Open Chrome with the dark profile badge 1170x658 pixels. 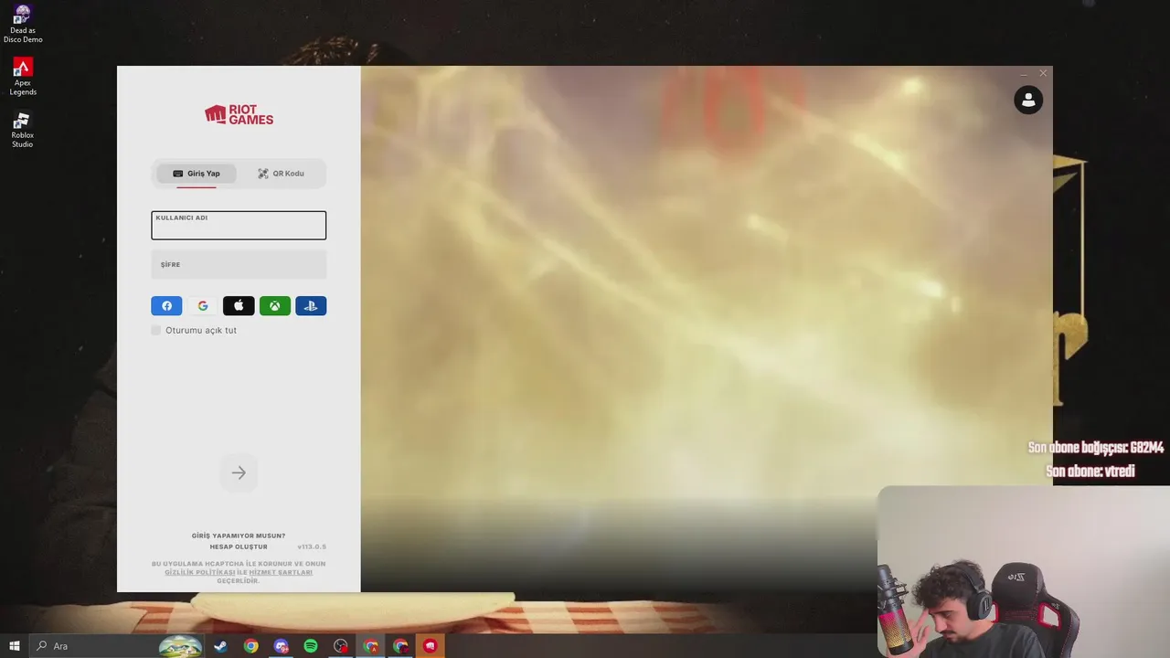(400, 646)
